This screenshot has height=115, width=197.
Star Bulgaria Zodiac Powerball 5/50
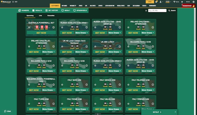[29, 85]
